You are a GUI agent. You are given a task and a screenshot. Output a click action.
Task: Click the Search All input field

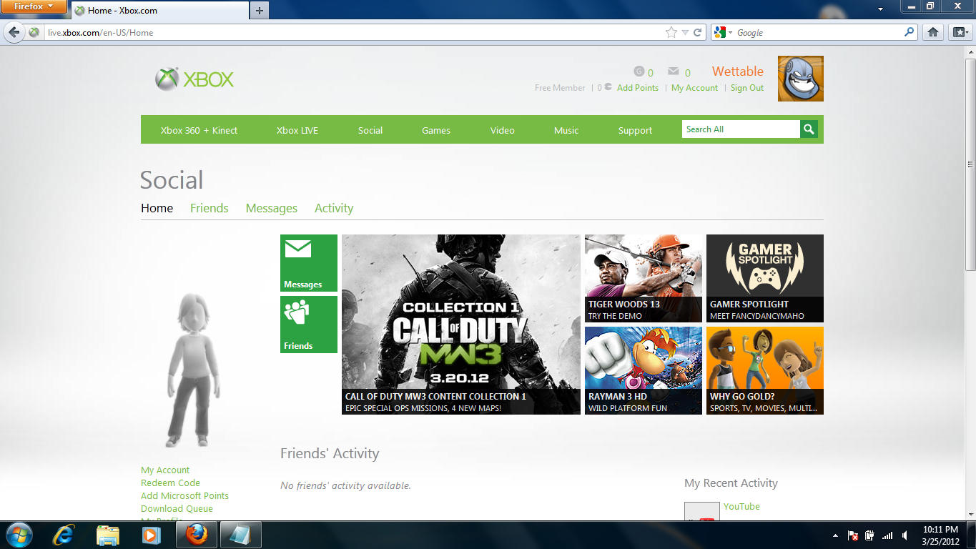pos(741,129)
